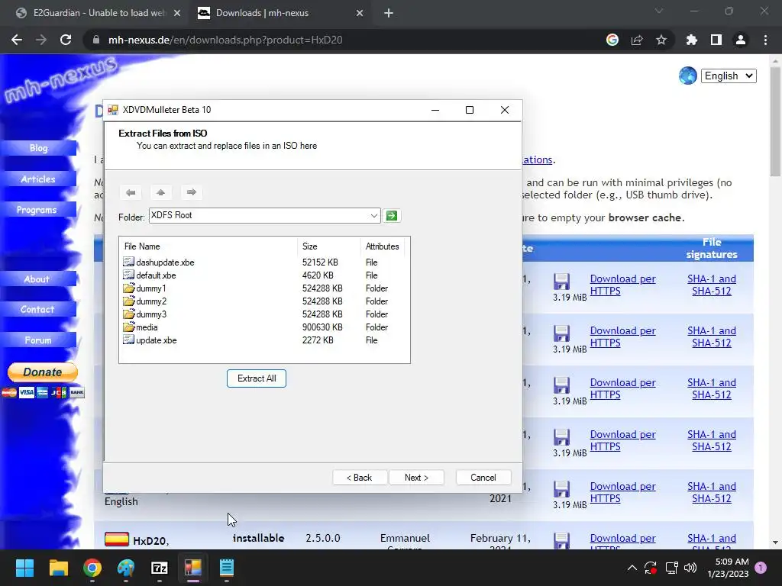The height and width of the screenshot is (586, 782).
Task: Click the address bar URL field
Action: click(x=344, y=40)
